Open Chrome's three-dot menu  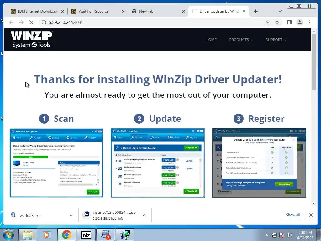click(310, 22)
